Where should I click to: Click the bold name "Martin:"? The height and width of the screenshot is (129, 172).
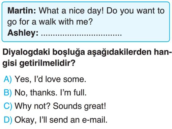coord(22,11)
